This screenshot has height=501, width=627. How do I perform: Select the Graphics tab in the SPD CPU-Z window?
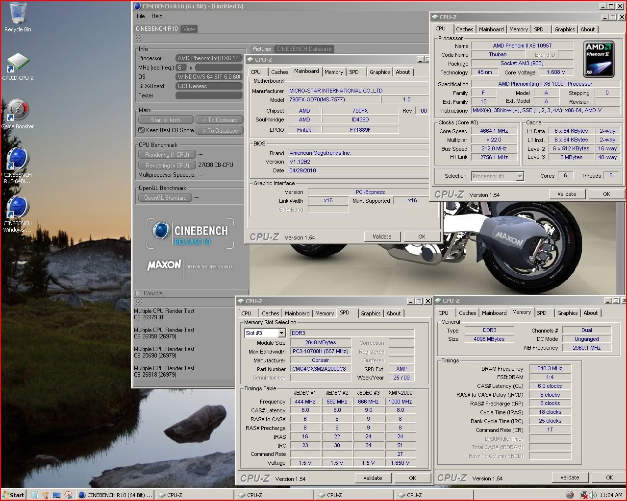pyautogui.click(x=371, y=313)
